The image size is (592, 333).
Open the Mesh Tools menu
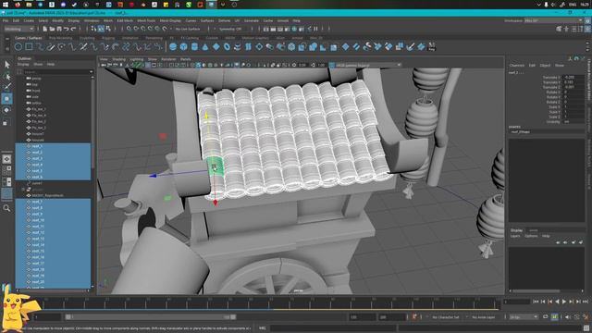(x=146, y=20)
